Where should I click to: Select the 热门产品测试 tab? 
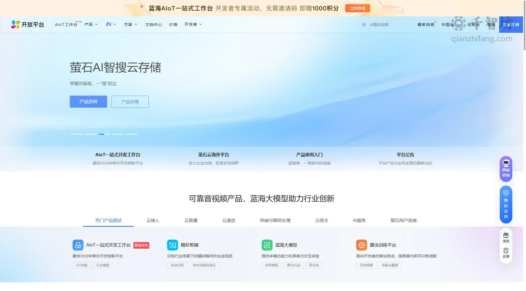(x=109, y=220)
